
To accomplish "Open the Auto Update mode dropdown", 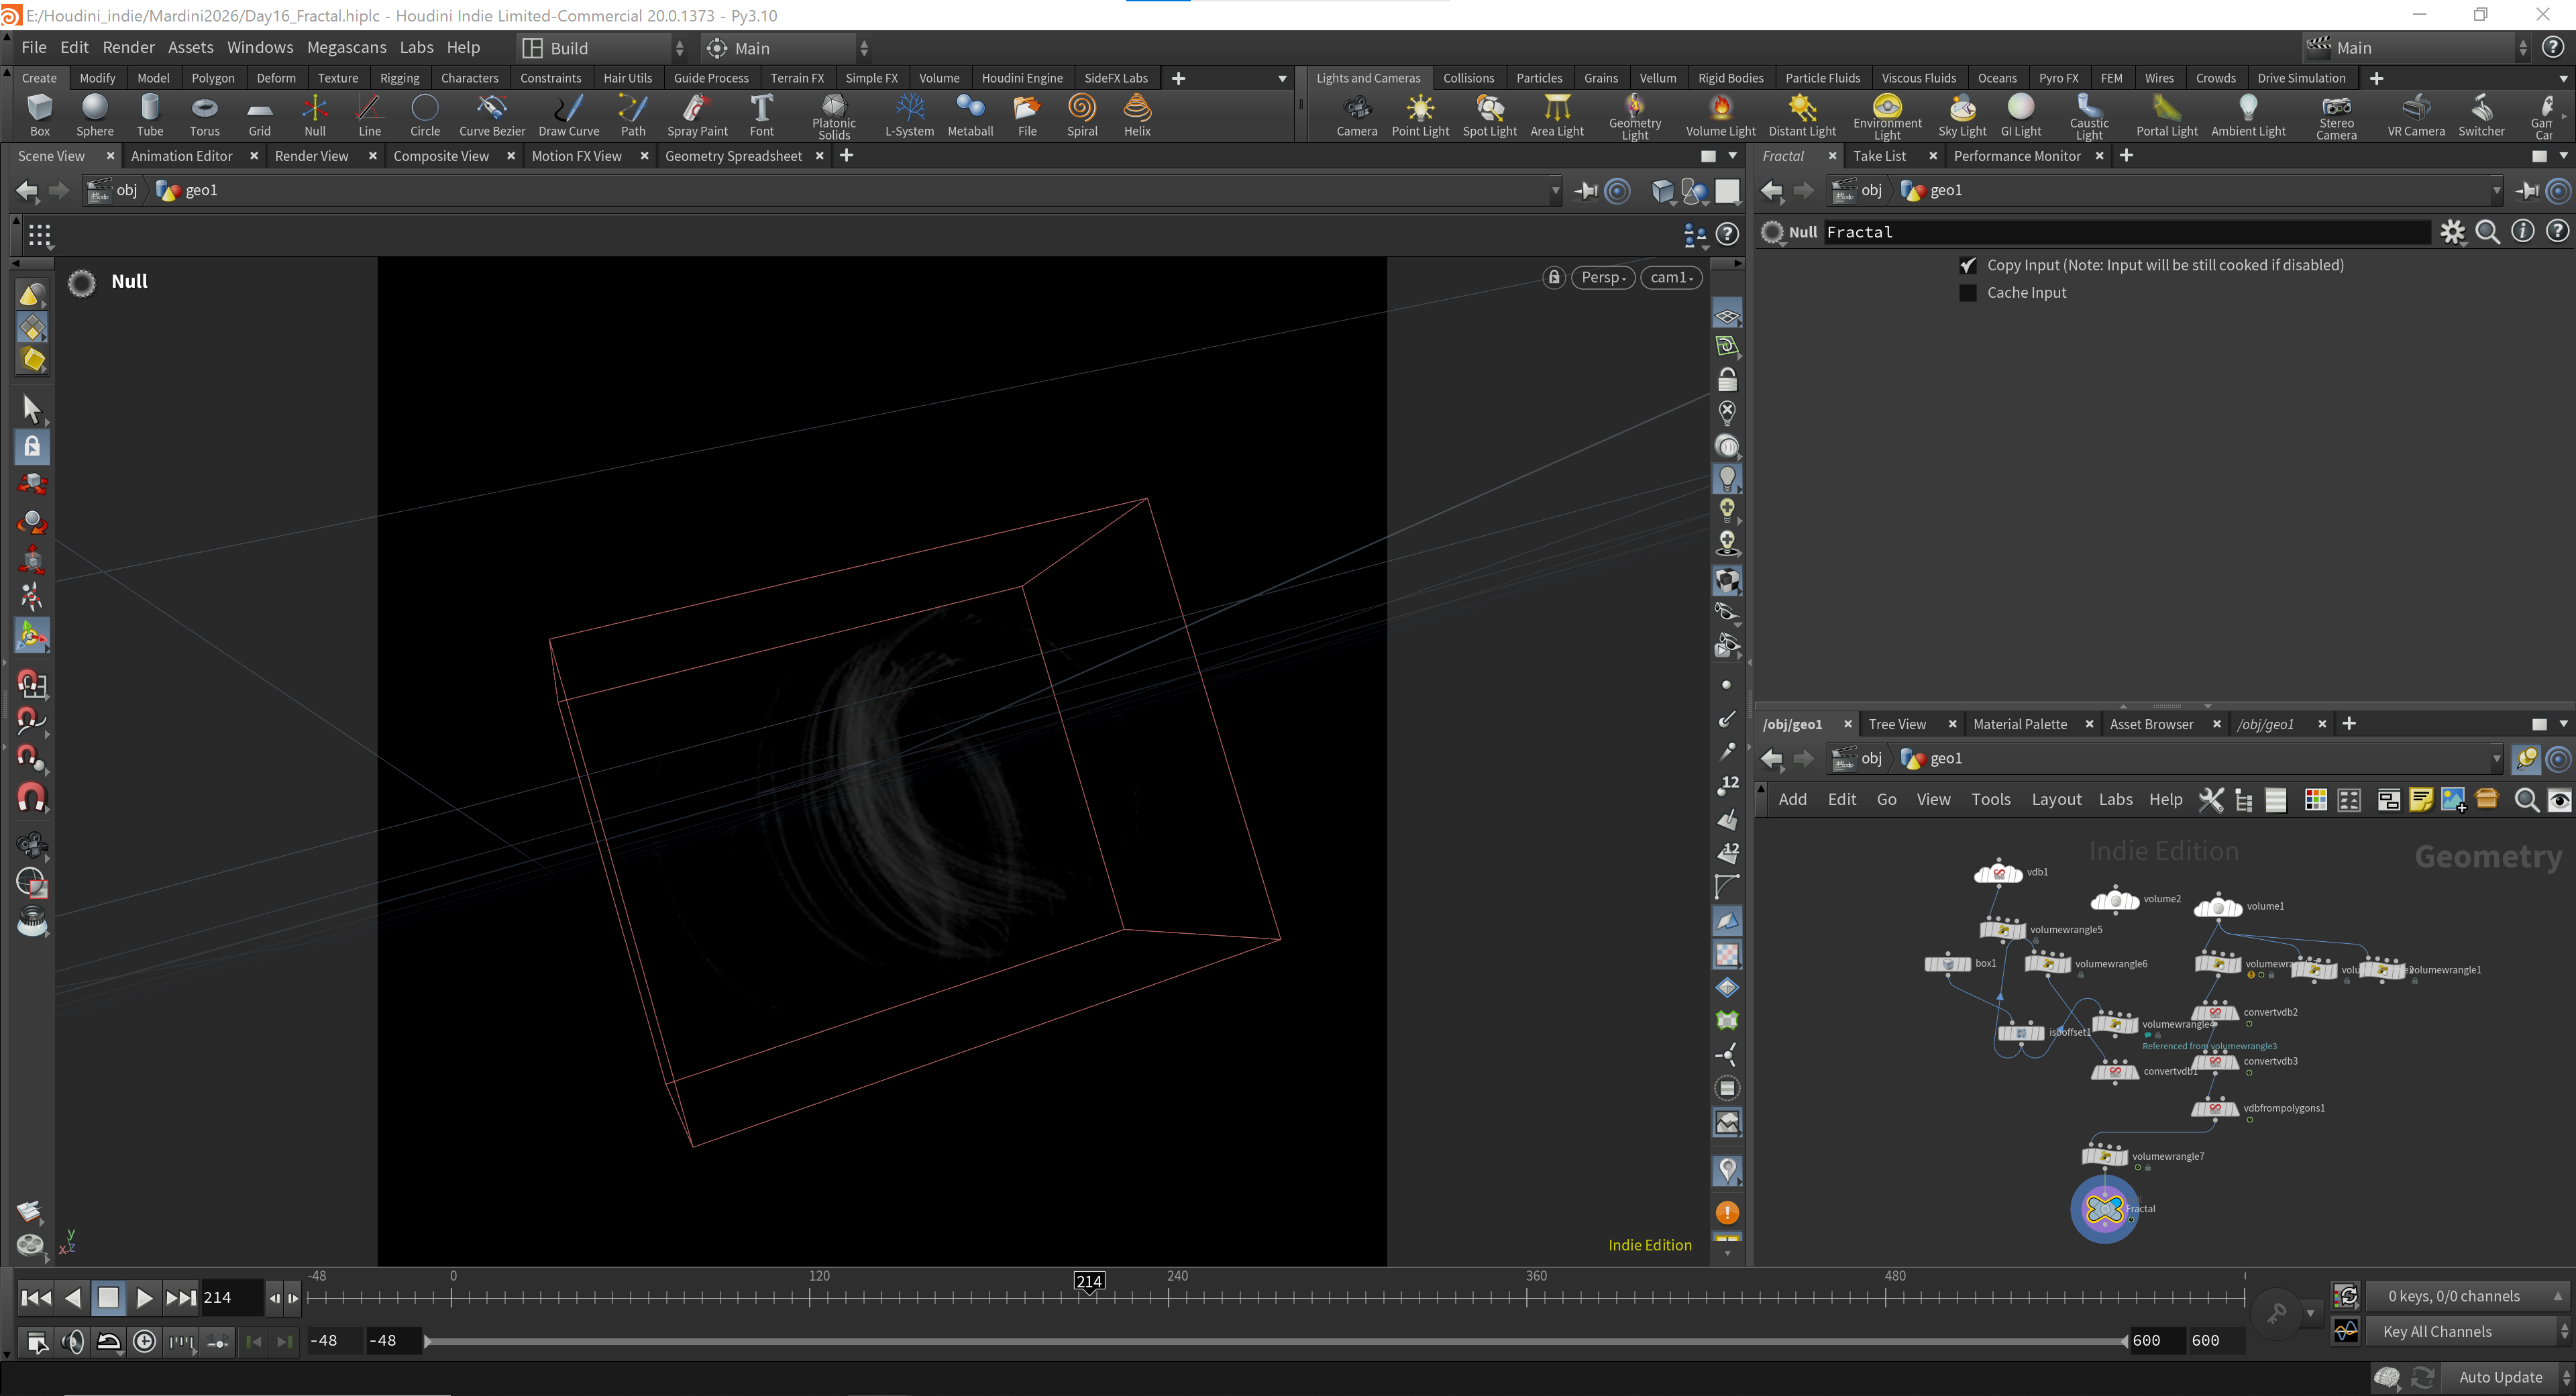I will tap(2506, 1378).
